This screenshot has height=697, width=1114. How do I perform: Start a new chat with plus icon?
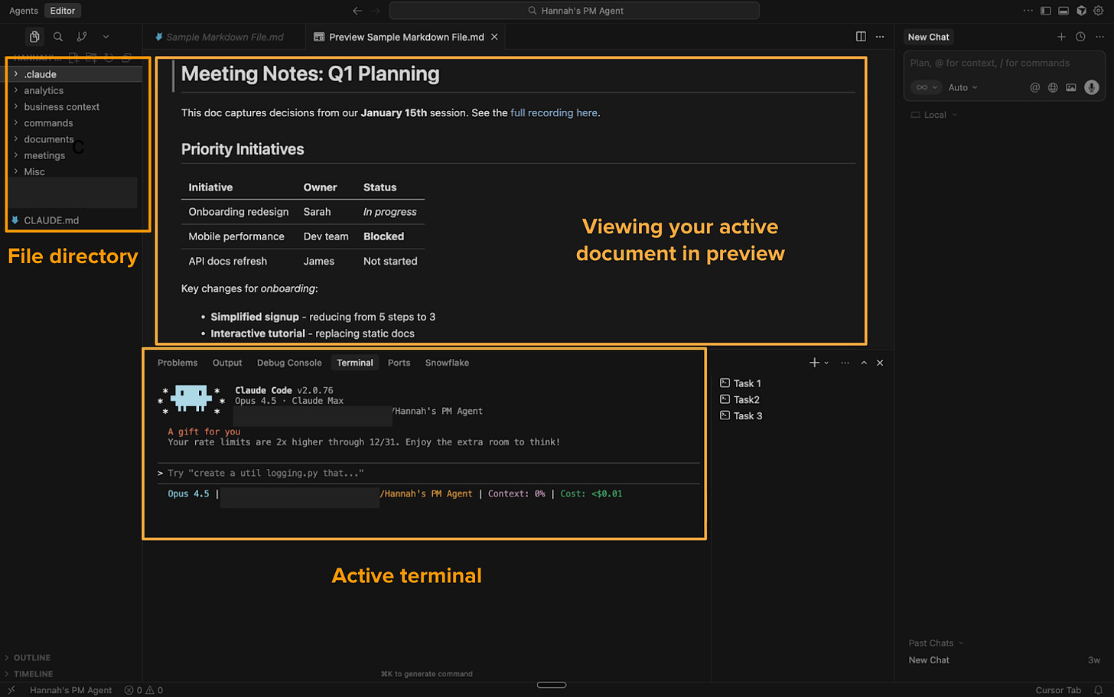pos(1061,37)
